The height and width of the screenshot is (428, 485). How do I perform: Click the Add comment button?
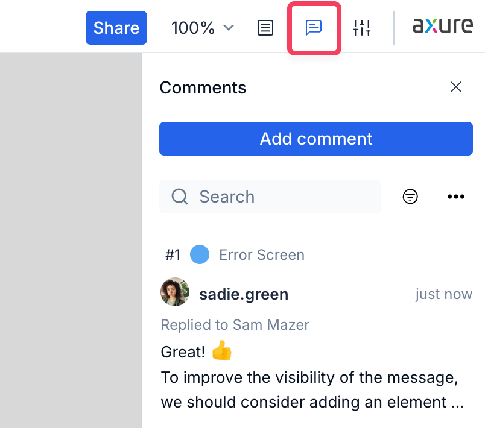315,139
